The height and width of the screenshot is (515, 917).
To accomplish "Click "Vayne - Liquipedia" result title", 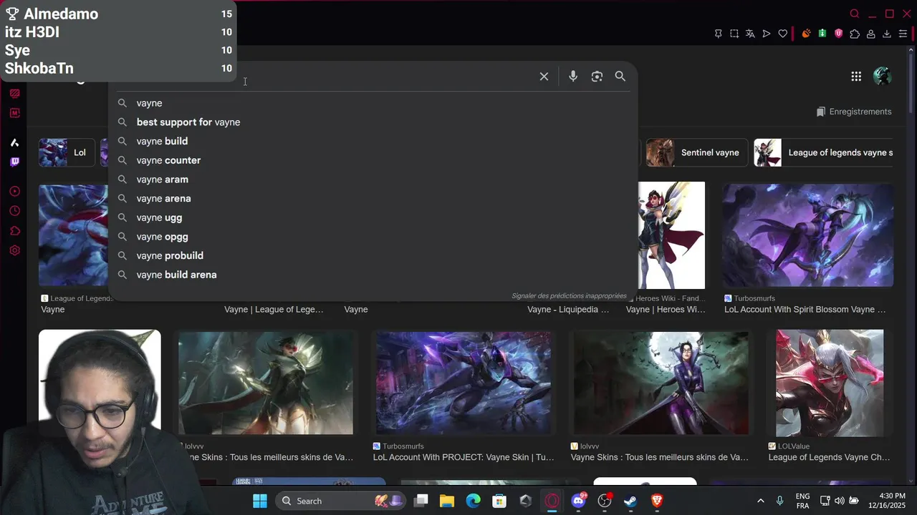I will coord(568,310).
